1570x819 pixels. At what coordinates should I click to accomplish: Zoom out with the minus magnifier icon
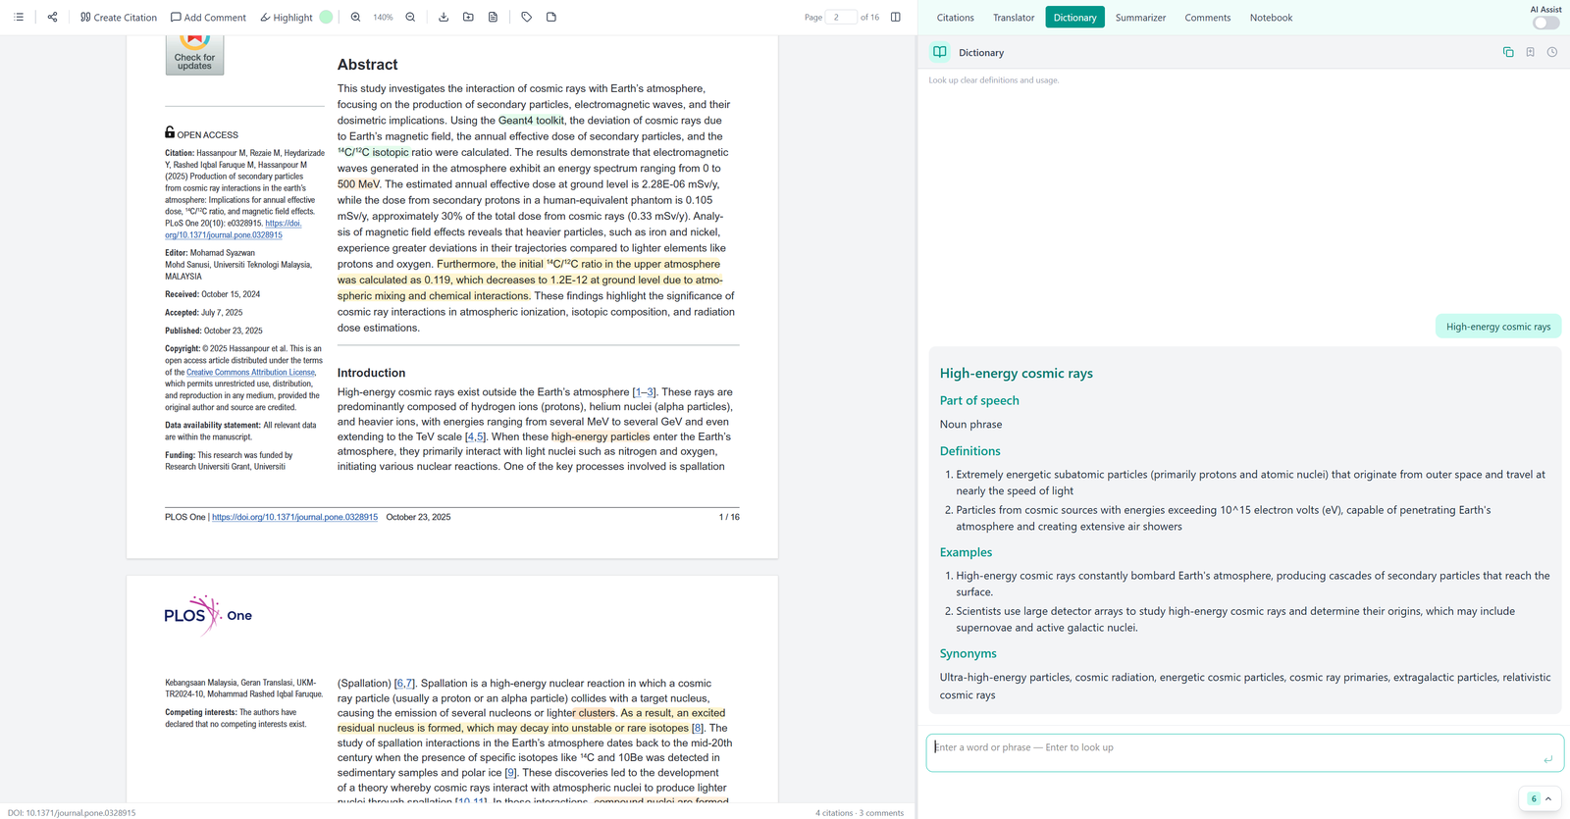[x=411, y=17]
